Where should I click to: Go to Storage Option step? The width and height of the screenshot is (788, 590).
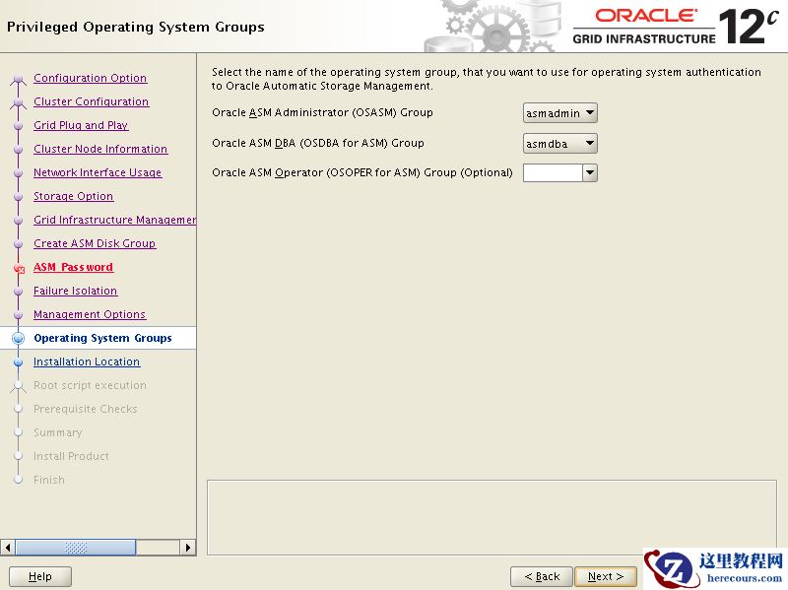[x=73, y=196]
